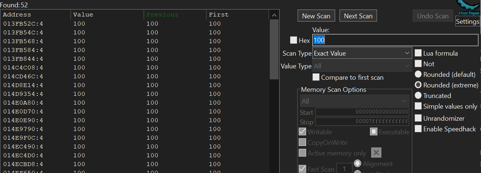This screenshot has height=173, width=481.
Task: Click the address list vertical scrollbar thumb
Action: click(274, 49)
